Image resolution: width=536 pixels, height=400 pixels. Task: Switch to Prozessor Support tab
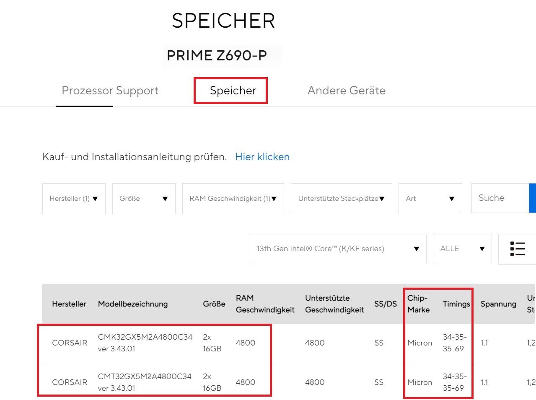[110, 91]
